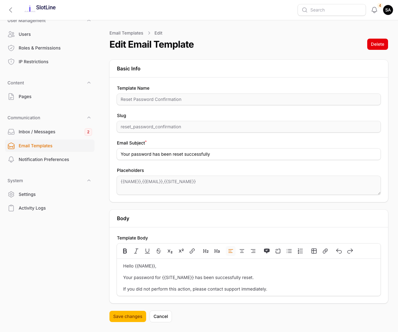Image resolution: width=398 pixels, height=332 pixels.
Task: Open notifications bell
Action: pyautogui.click(x=374, y=10)
